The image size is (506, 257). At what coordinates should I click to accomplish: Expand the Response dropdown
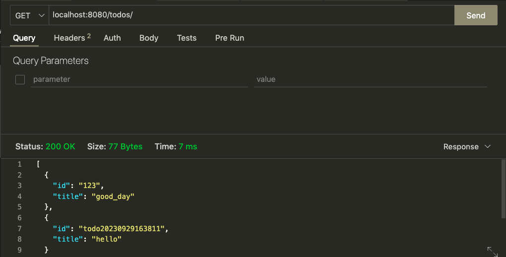coord(467,147)
